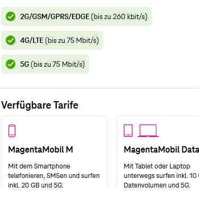Click the green checkmark beside 4G/LTE

click(11, 40)
